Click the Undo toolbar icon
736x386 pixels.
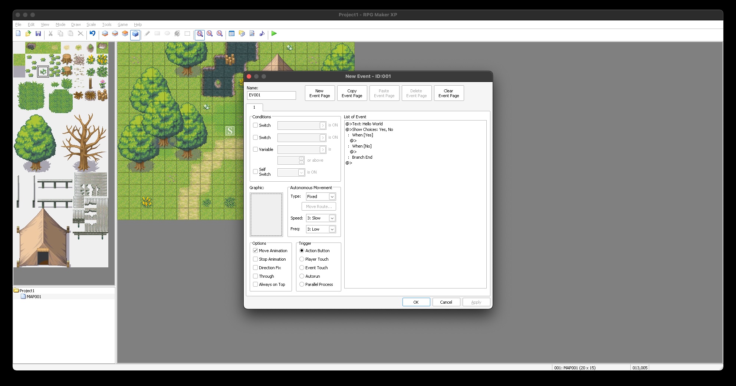click(x=92, y=33)
